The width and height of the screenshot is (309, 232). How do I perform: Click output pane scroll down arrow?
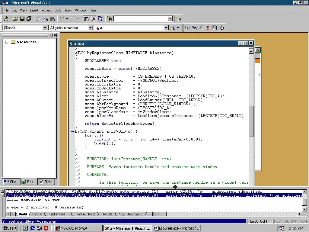click(x=304, y=210)
